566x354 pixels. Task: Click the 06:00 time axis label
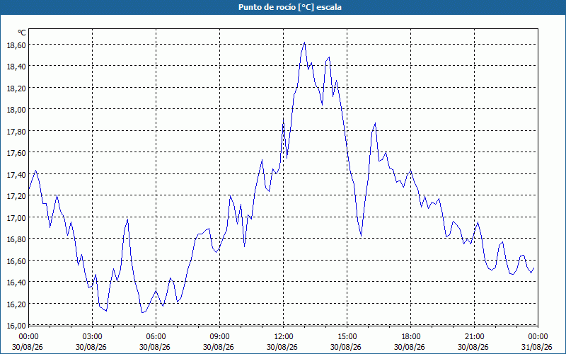156,337
